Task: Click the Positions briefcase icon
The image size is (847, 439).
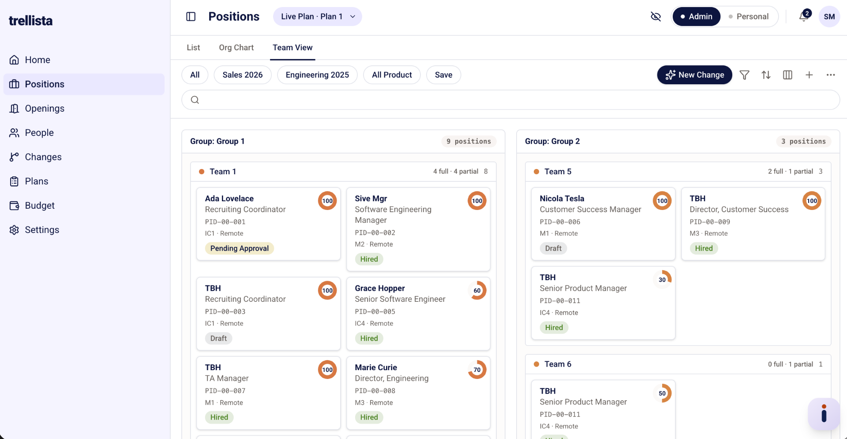Action: coord(15,84)
